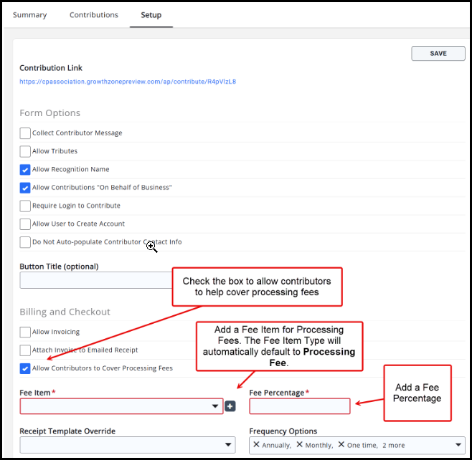Image resolution: width=472 pixels, height=460 pixels.
Task: Check the Allow Invoicing box
Action: tap(25, 332)
